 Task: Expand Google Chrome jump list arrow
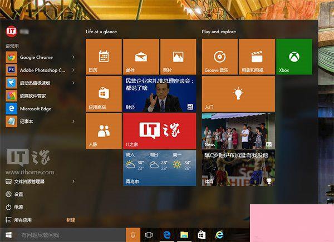pyautogui.click(x=73, y=57)
